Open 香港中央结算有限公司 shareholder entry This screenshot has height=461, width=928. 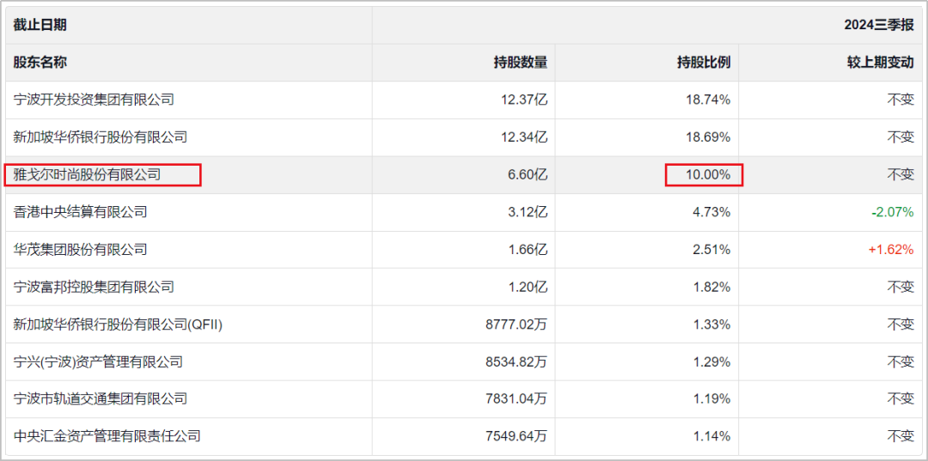point(80,212)
